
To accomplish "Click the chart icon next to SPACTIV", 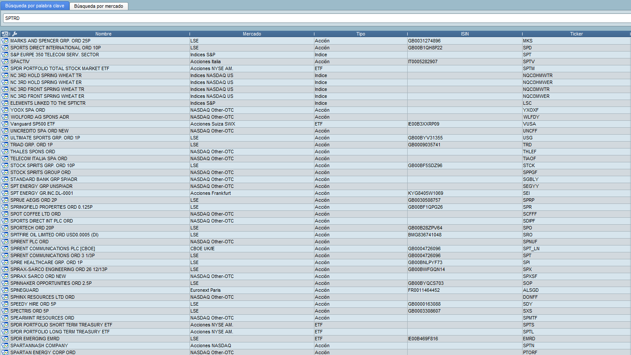I will coord(5,61).
